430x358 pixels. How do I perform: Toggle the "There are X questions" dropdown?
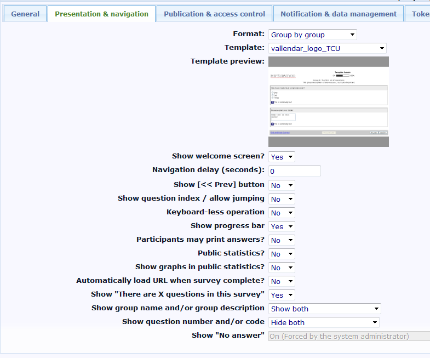tap(282, 295)
